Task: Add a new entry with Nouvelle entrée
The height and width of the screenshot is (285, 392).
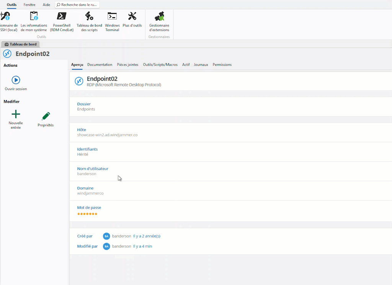Action: pyautogui.click(x=16, y=115)
